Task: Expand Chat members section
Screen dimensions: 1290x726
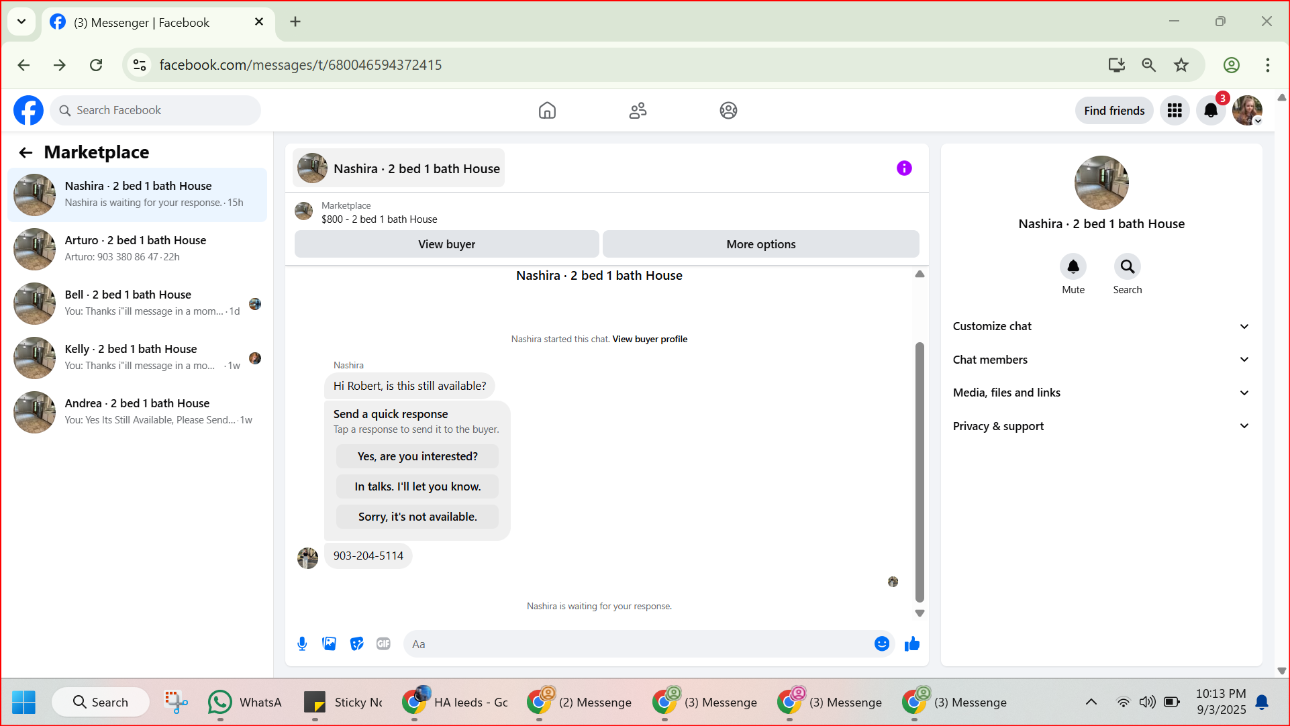Action: [1101, 360]
